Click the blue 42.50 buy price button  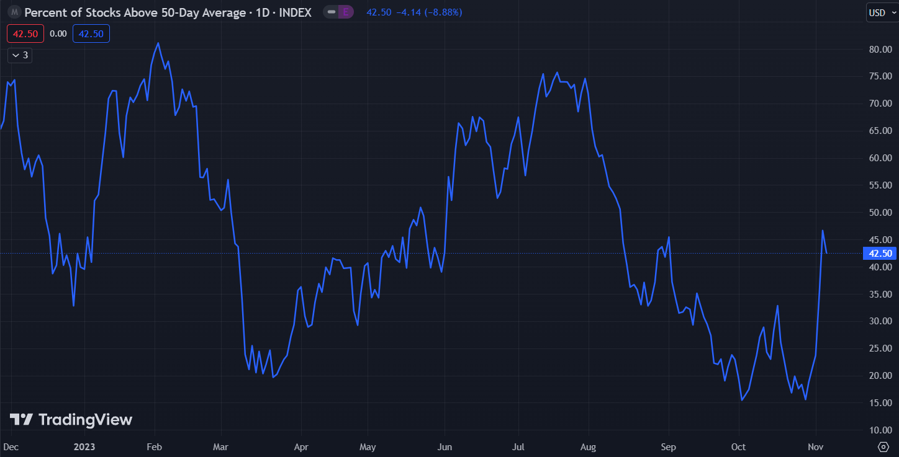(91, 33)
